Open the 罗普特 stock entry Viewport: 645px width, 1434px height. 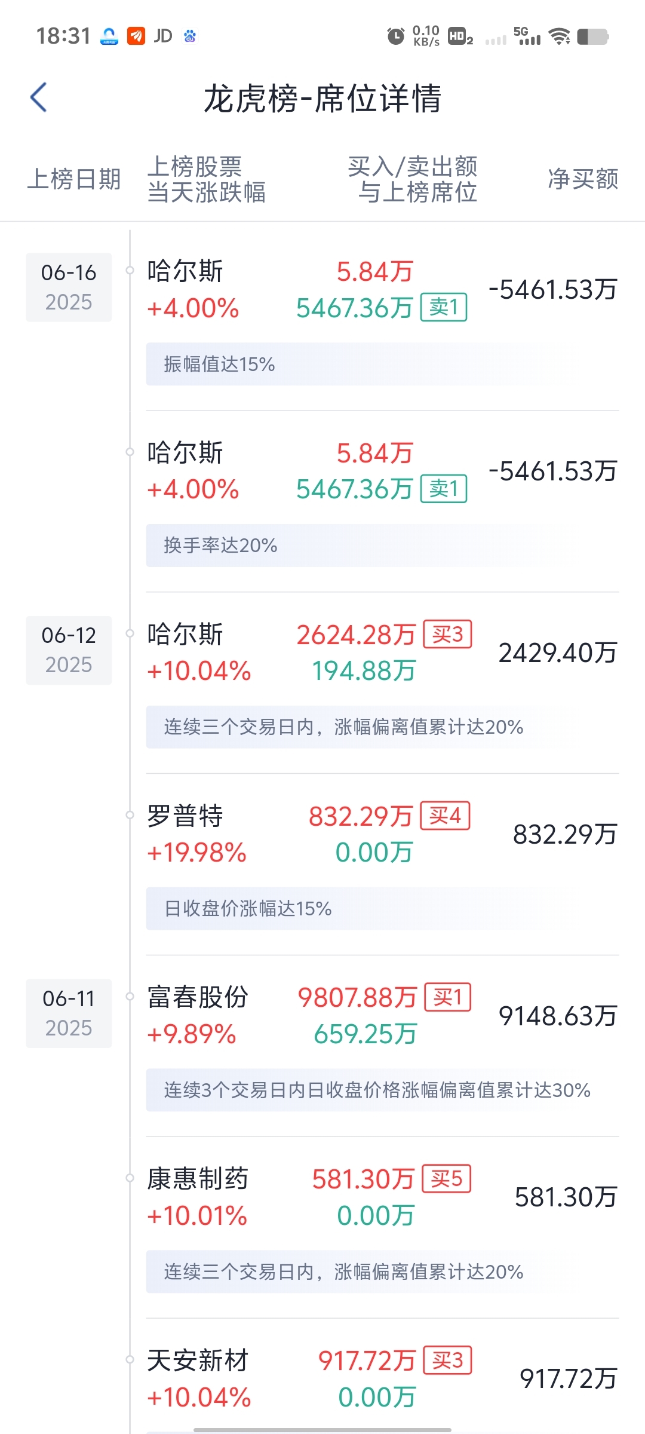pyautogui.click(x=185, y=816)
